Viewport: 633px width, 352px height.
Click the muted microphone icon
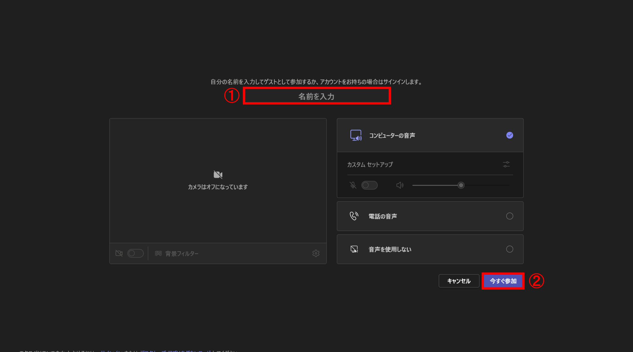(353, 185)
